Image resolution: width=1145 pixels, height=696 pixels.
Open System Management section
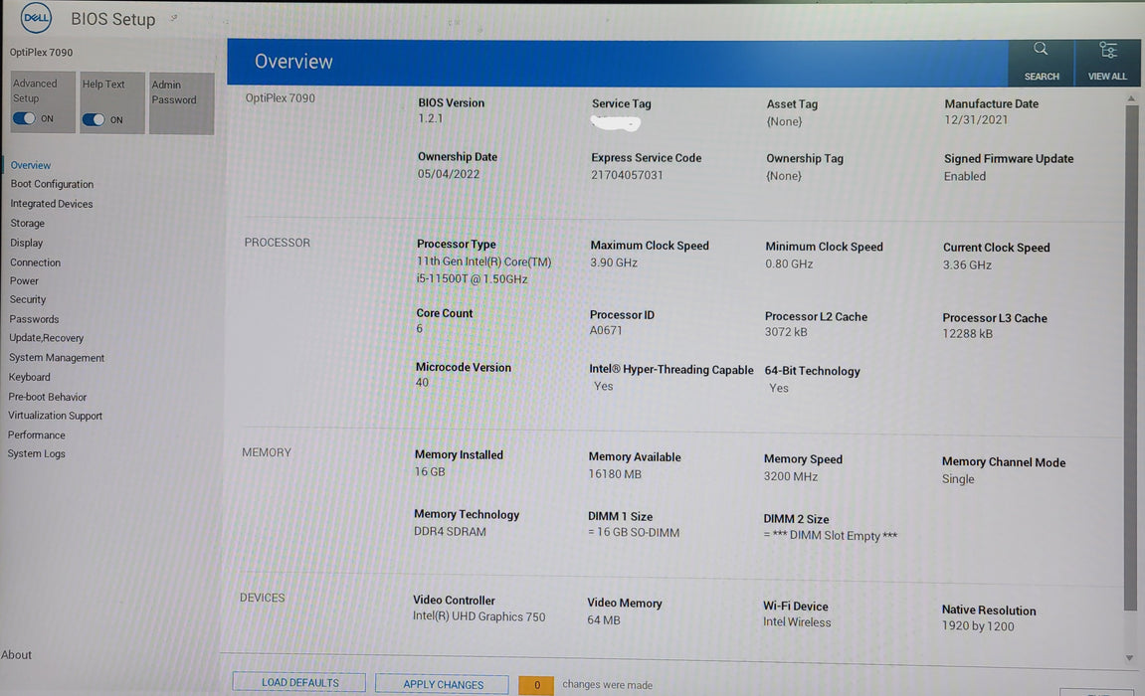[57, 358]
